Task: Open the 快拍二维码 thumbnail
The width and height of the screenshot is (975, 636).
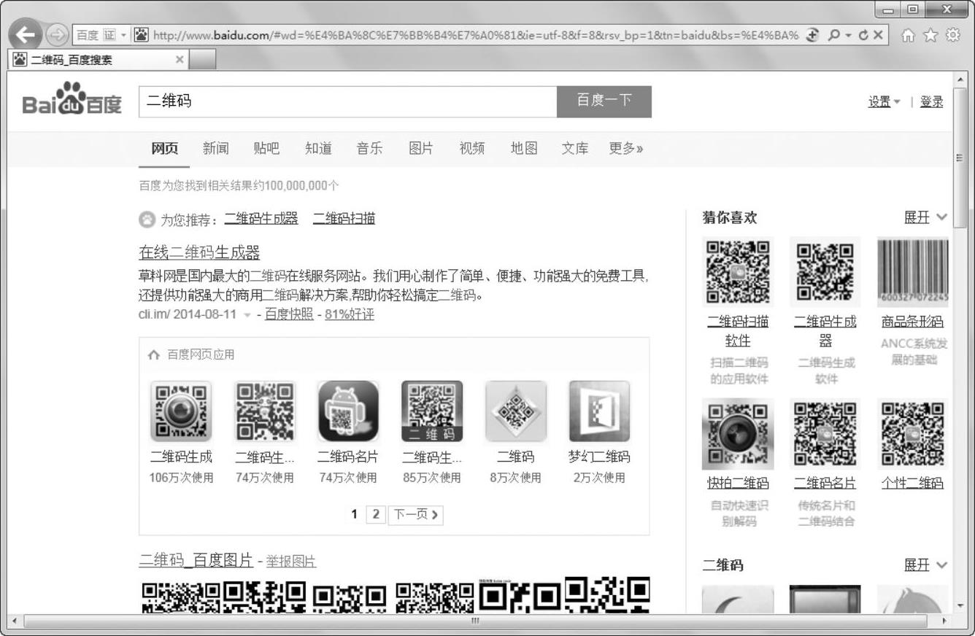Action: [738, 434]
